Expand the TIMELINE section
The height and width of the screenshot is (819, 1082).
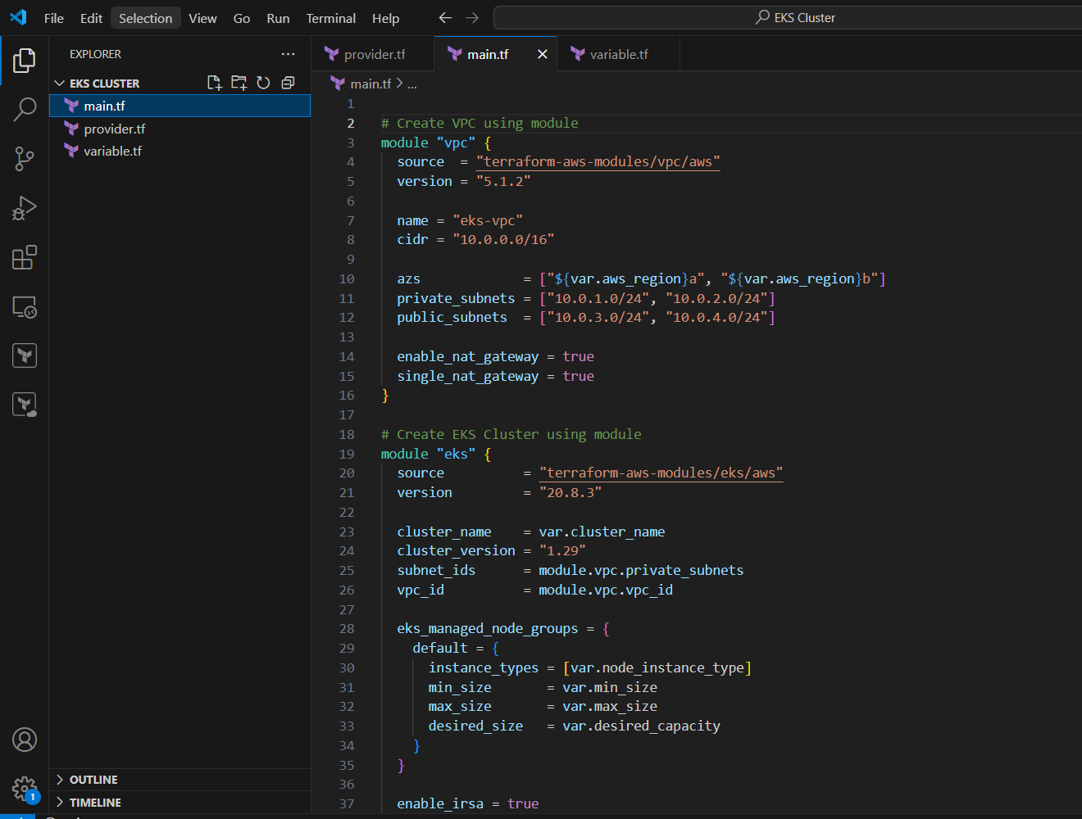click(180, 803)
